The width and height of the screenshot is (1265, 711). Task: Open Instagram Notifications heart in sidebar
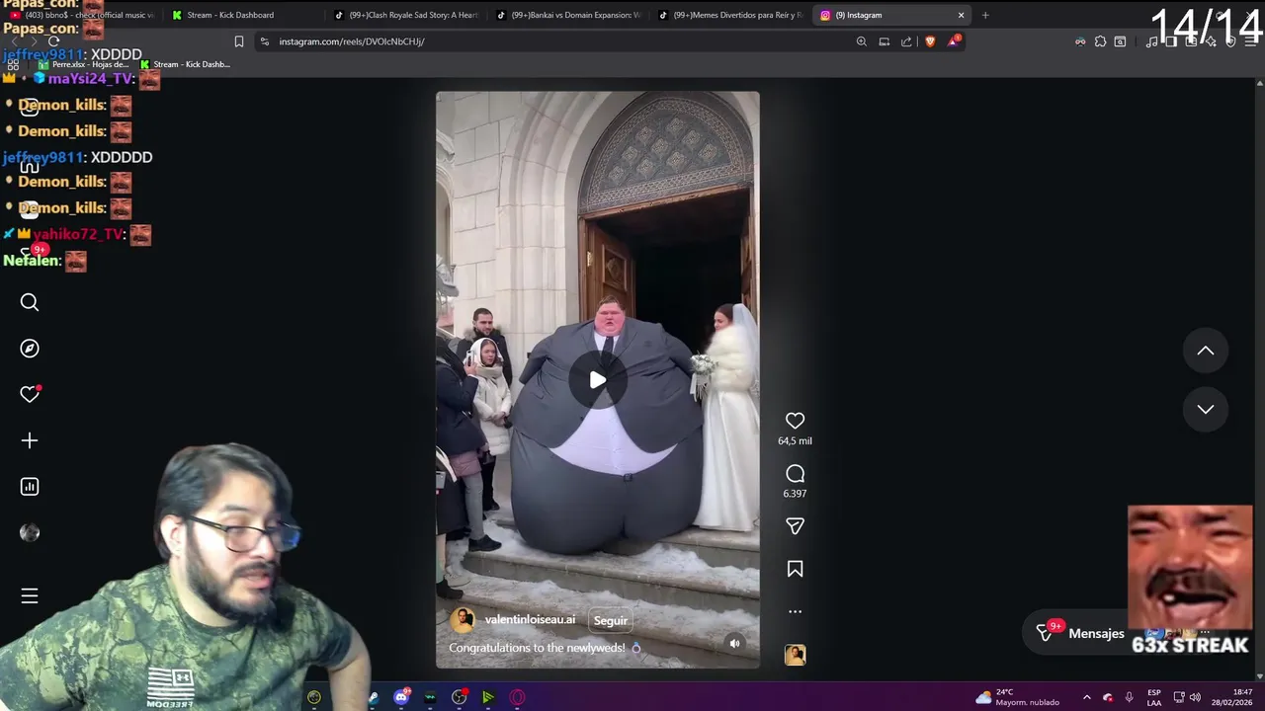tap(30, 394)
